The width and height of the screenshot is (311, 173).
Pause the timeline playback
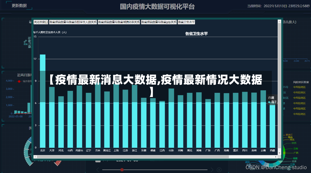point(219,170)
